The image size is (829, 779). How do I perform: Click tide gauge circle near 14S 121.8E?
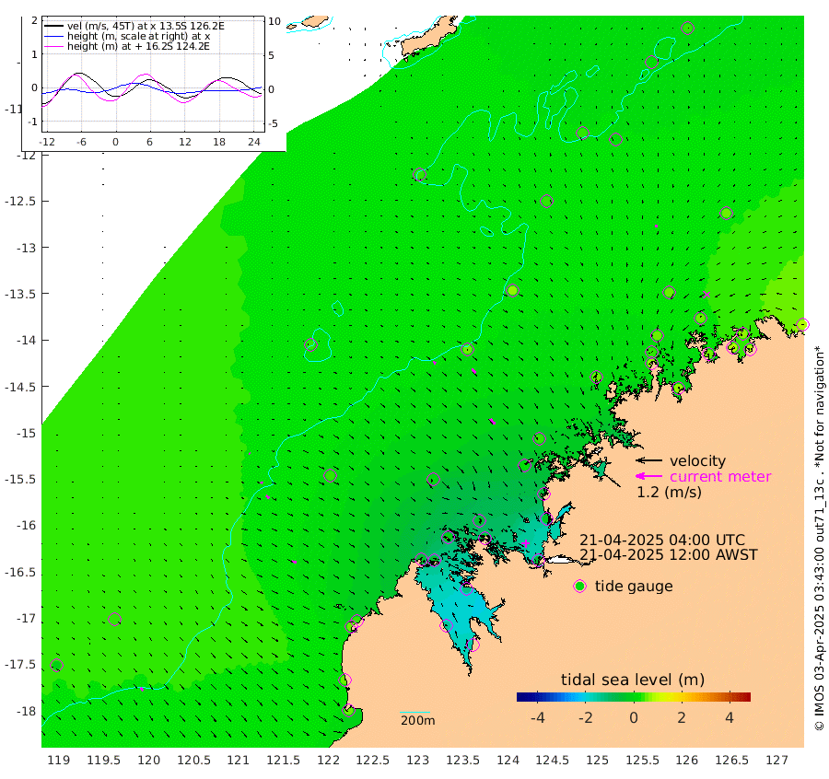[311, 345]
